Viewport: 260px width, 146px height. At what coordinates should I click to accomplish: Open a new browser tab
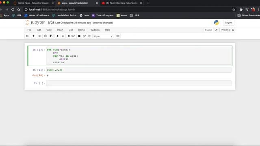148,3
